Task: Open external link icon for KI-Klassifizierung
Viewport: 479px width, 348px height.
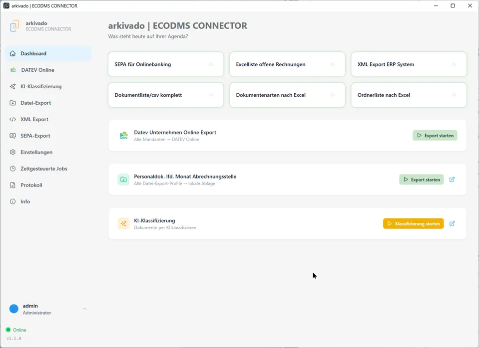Action: click(452, 223)
